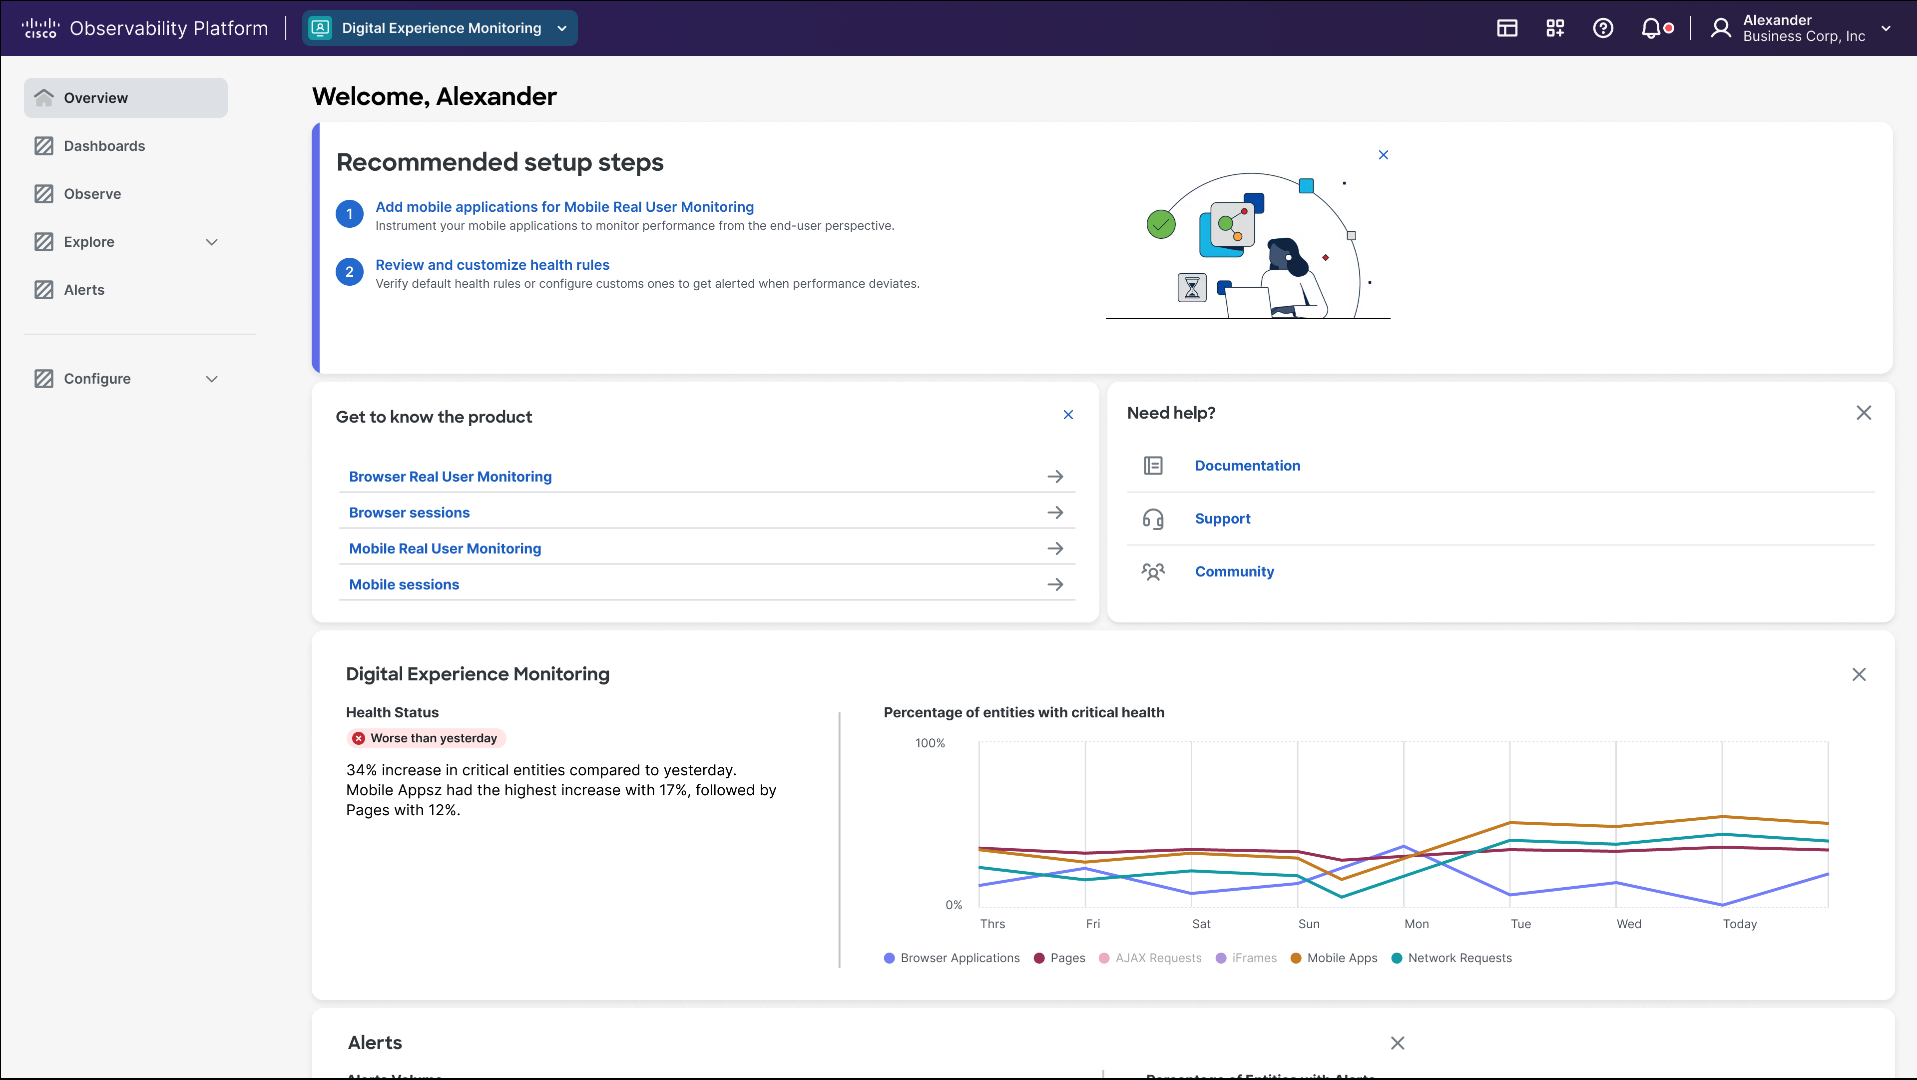This screenshot has height=1080, width=1917.
Task: Toggle Browser Applications legend series
Action: coord(959,958)
